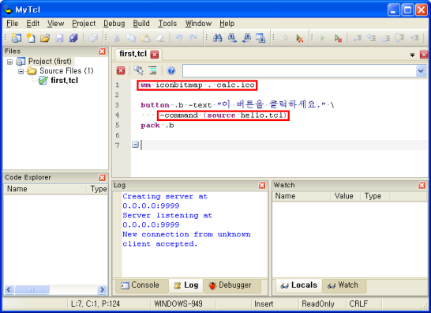Click the Code Explorer horizontal scrollbar thumb
The image size is (431, 313).
pyautogui.click(x=32, y=289)
